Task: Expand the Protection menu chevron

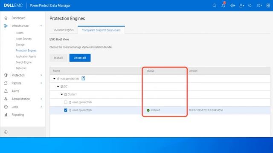Action: tap(41, 75)
